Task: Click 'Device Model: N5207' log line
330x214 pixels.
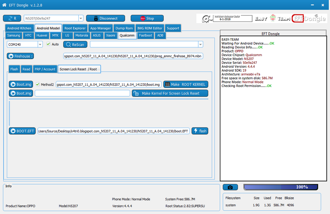Action: [x=238, y=59]
